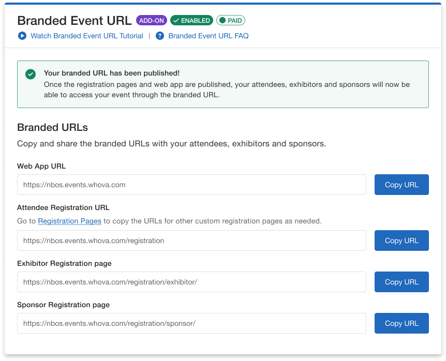Hit Copy URL for the Sponsor Registration page

click(401, 323)
